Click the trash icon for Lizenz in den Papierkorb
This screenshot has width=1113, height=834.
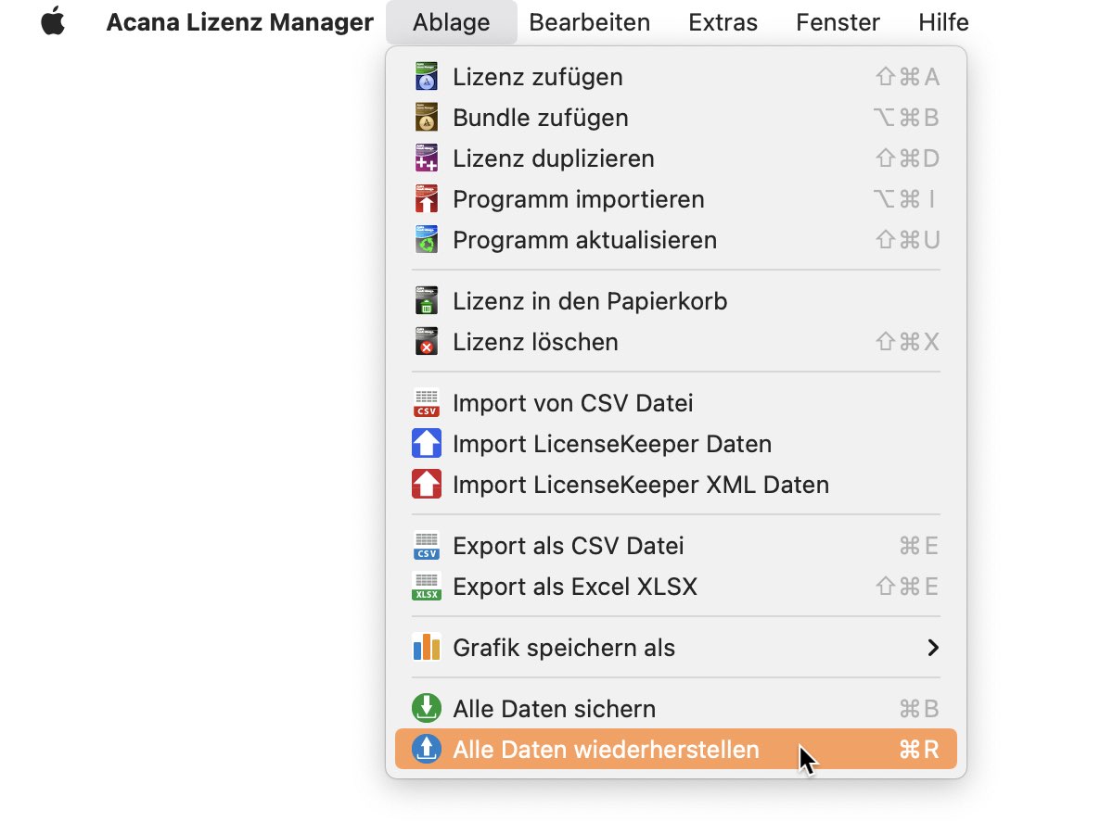coord(426,301)
